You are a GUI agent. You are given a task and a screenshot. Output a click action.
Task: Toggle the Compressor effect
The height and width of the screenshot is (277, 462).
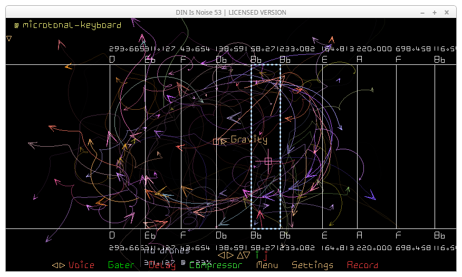215,265
